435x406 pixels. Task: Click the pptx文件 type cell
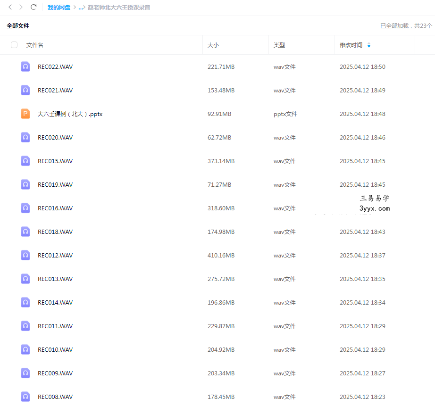pyautogui.click(x=285, y=114)
